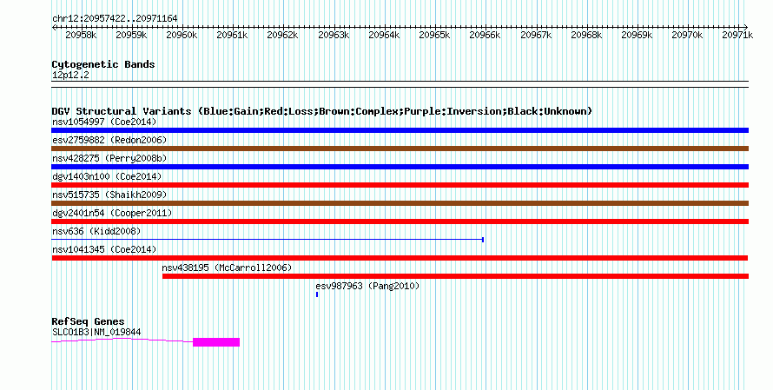Image resolution: width=773 pixels, height=390 pixels.
Task: Click the 20963k ruler tick label
Action: click(334, 35)
